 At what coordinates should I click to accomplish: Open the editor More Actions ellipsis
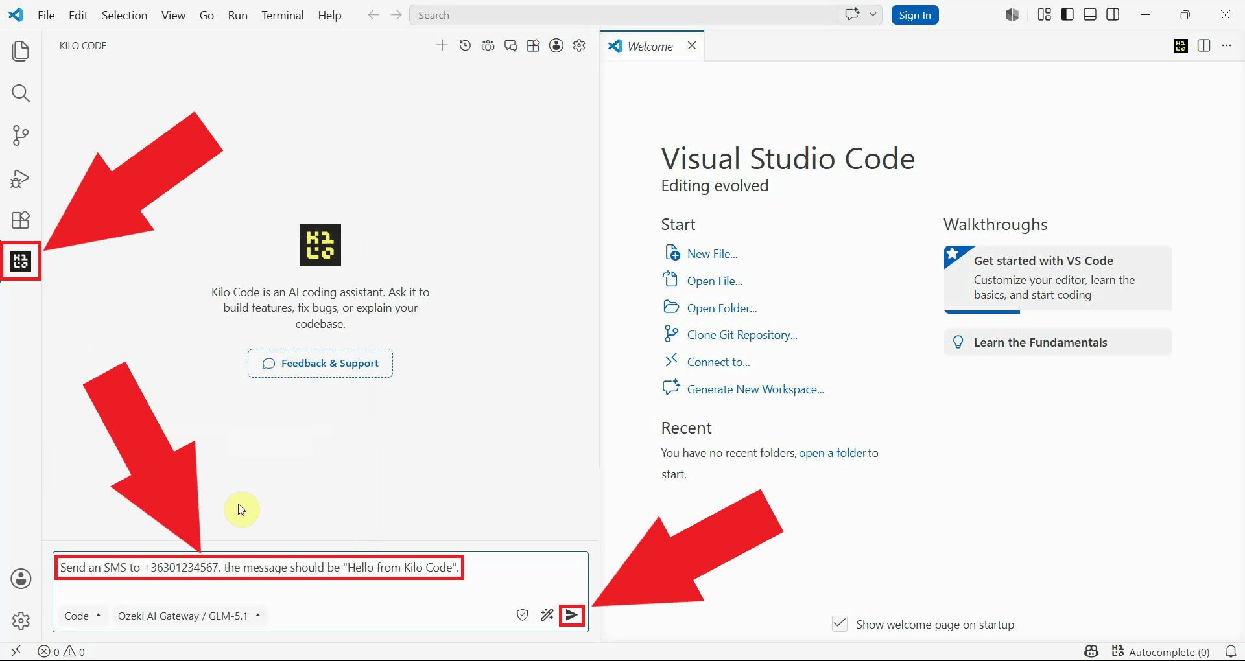[1227, 46]
